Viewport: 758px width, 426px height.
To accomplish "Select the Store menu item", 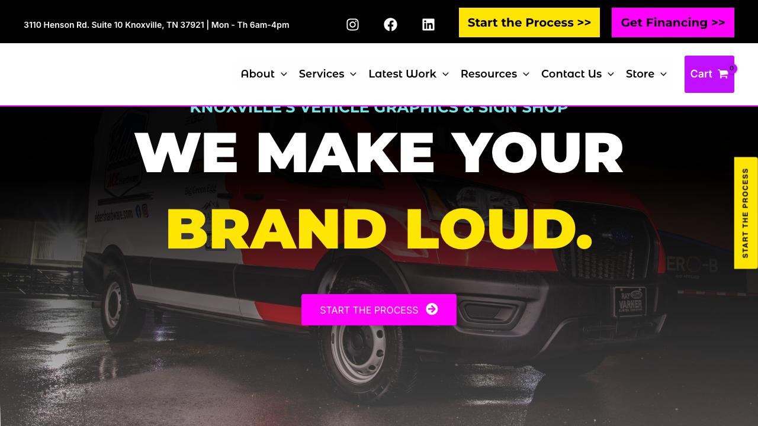I will coord(640,74).
